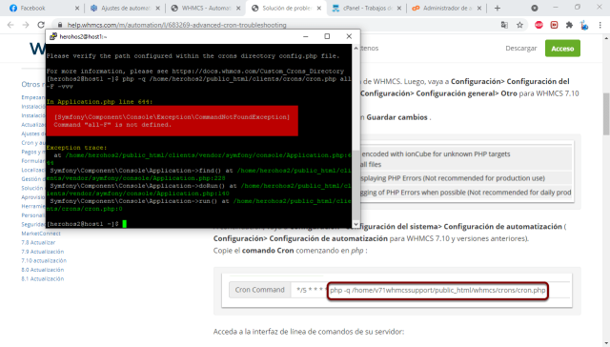Open 7.8 Actualizar sidebar link
Image resolution: width=610 pixels, height=347 pixels.
pyautogui.click(x=38, y=242)
